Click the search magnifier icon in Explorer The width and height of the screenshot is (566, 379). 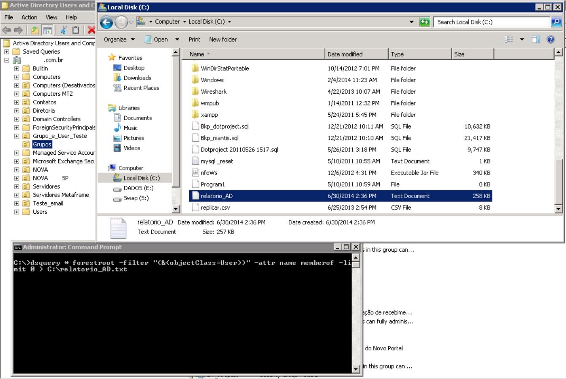pos(556,22)
